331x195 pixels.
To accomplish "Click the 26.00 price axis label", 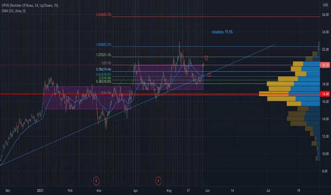I will click(x=325, y=15).
